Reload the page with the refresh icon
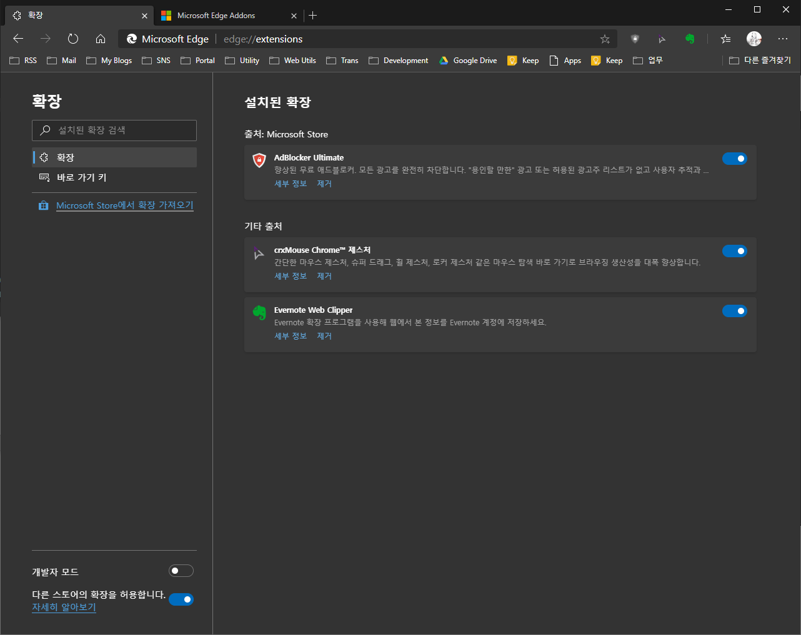 click(x=73, y=39)
